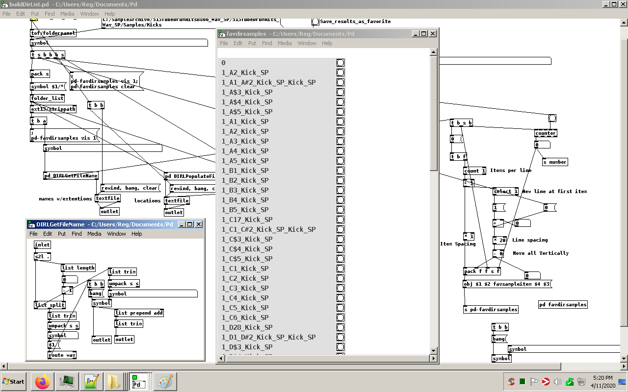628x392 pixels.
Task: Open Window menu in DIRLGetFileName window
Action: (117, 234)
